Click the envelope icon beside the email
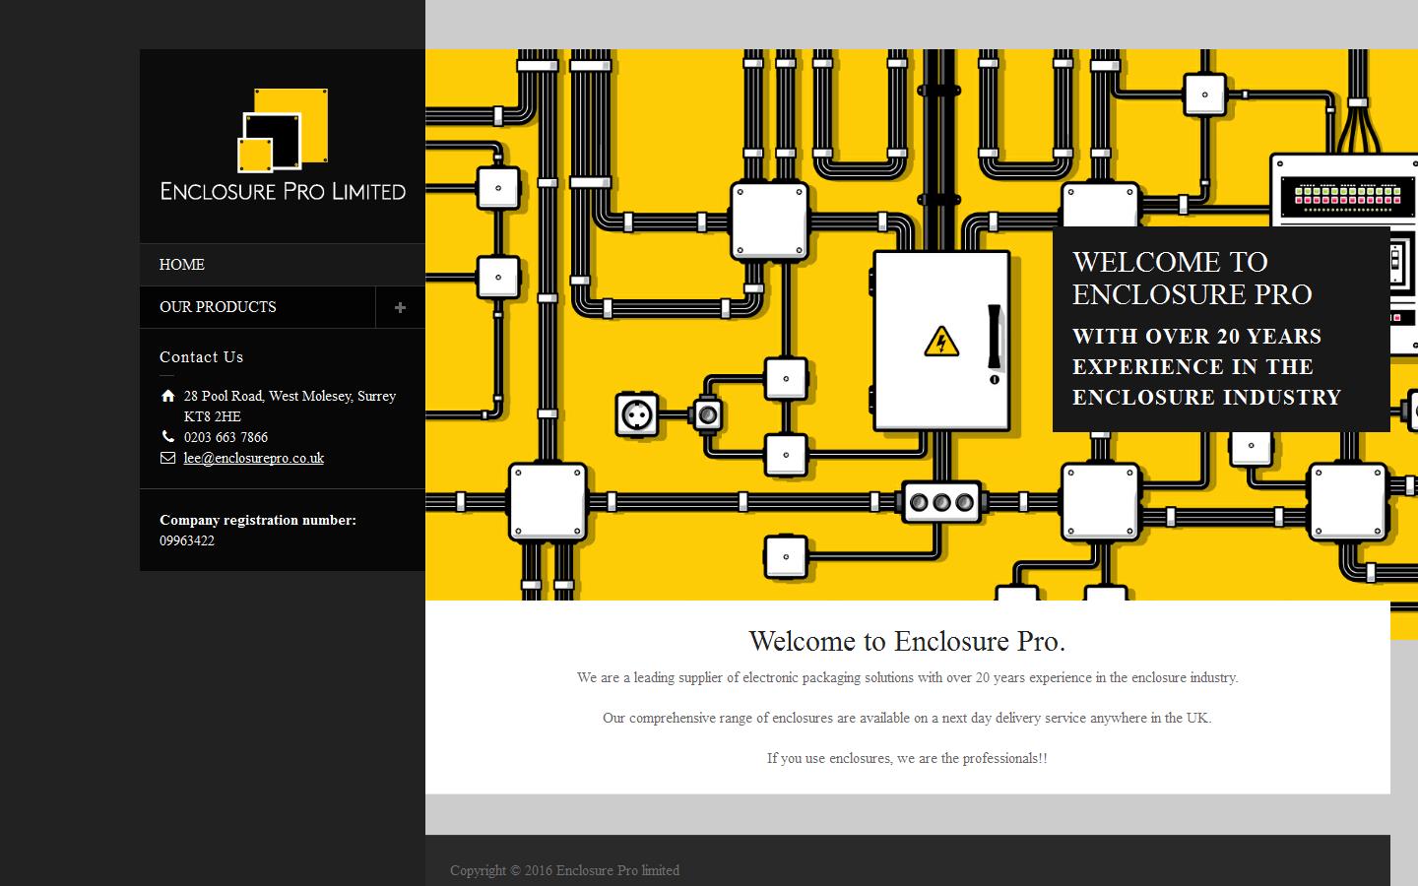The image size is (1418, 886). pyautogui.click(x=167, y=458)
